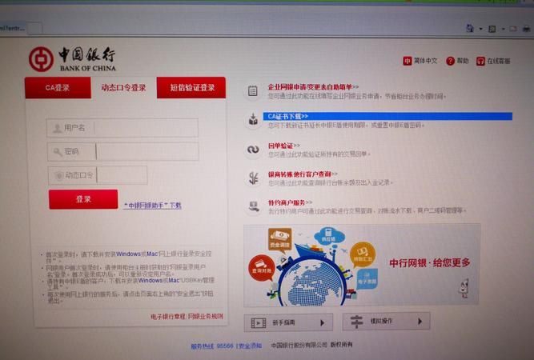This screenshot has height=360, width=534.
Task: Switch to 动态口令登录 tab
Action: point(123,88)
